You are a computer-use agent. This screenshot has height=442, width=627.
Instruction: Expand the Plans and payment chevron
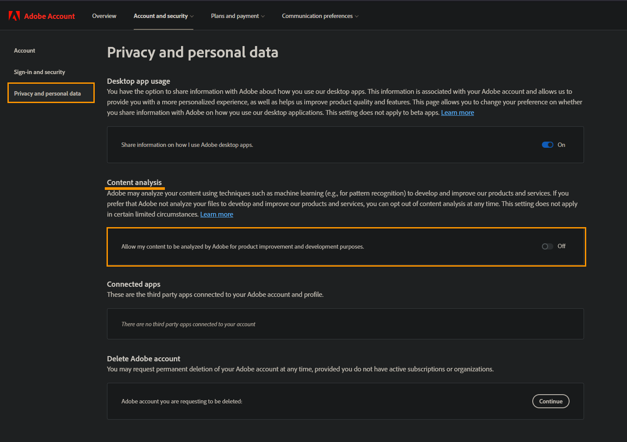(x=263, y=16)
